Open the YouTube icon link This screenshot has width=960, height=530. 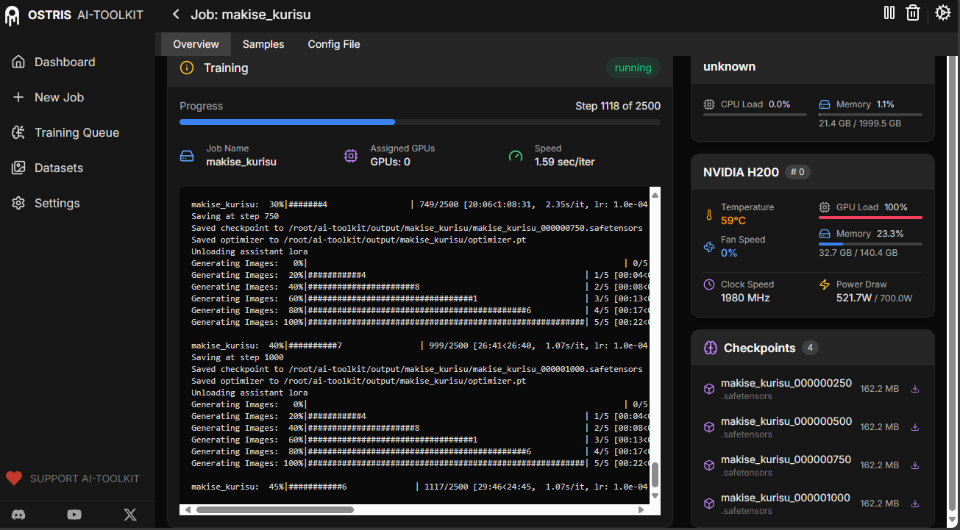(x=74, y=515)
